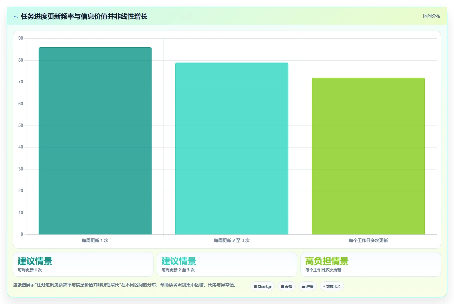Click y-axis value 90

(x=21, y=38)
